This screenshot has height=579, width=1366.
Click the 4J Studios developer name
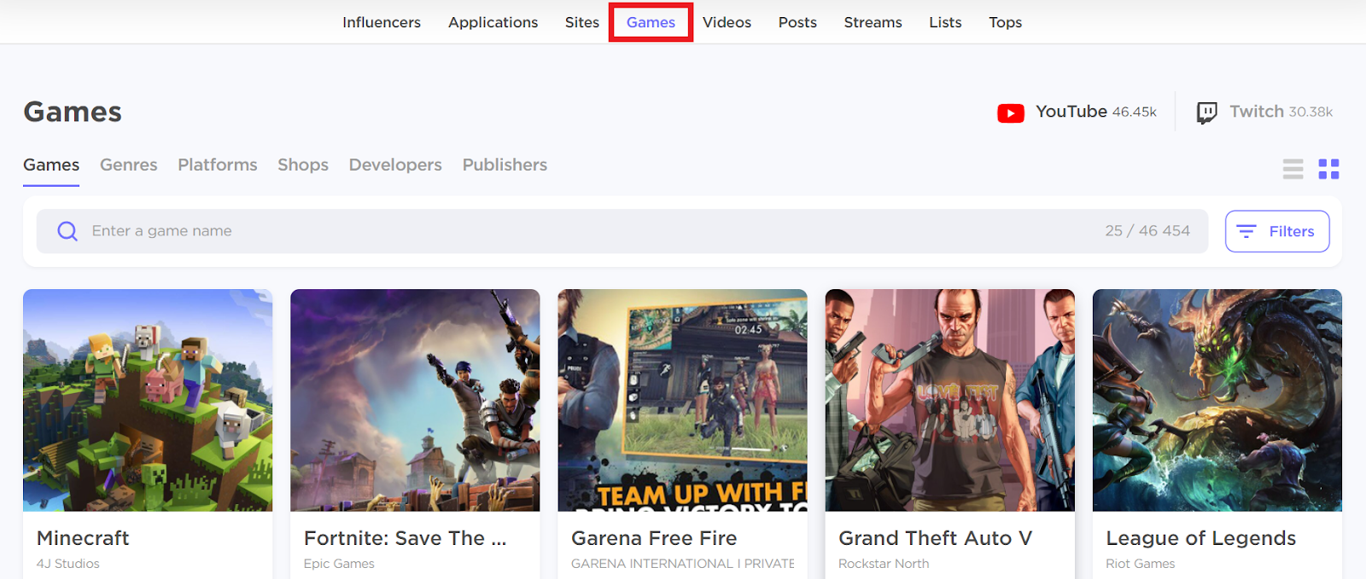[68, 564]
